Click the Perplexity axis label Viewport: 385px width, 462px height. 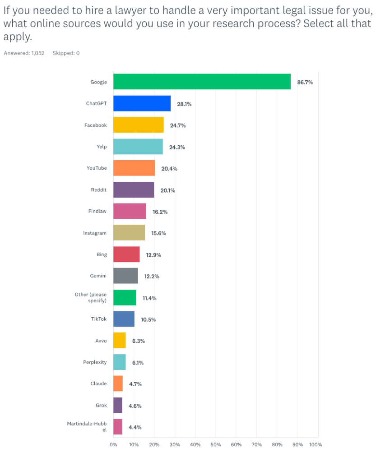[x=95, y=362]
